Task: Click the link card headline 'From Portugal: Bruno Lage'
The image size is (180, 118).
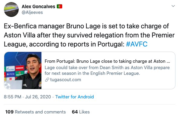Action: (x=107, y=61)
